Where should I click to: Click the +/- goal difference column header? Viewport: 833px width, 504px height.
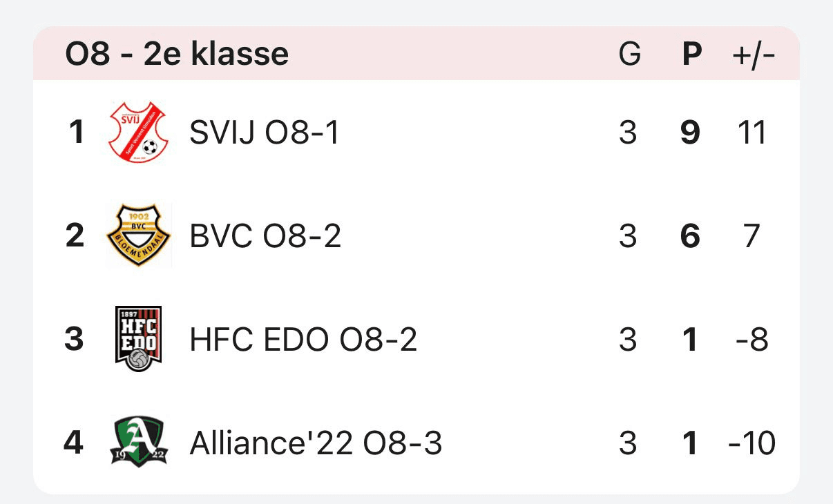pos(754,53)
